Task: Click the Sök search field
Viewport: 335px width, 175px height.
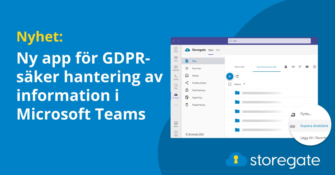Action: 269,41
